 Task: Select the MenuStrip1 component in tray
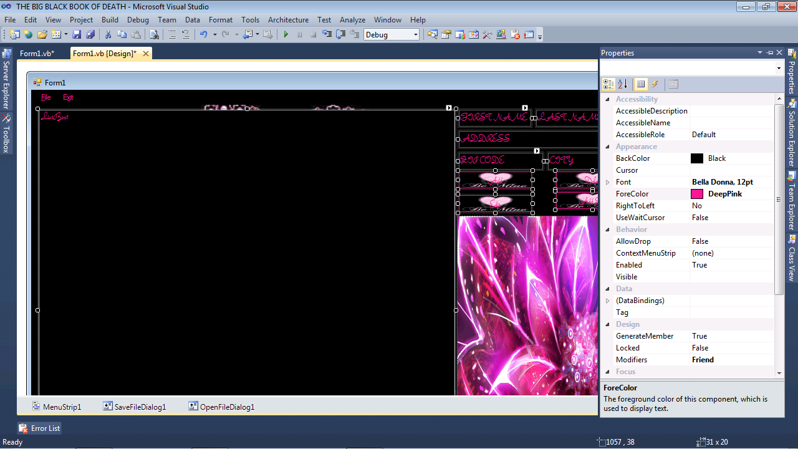click(57, 407)
